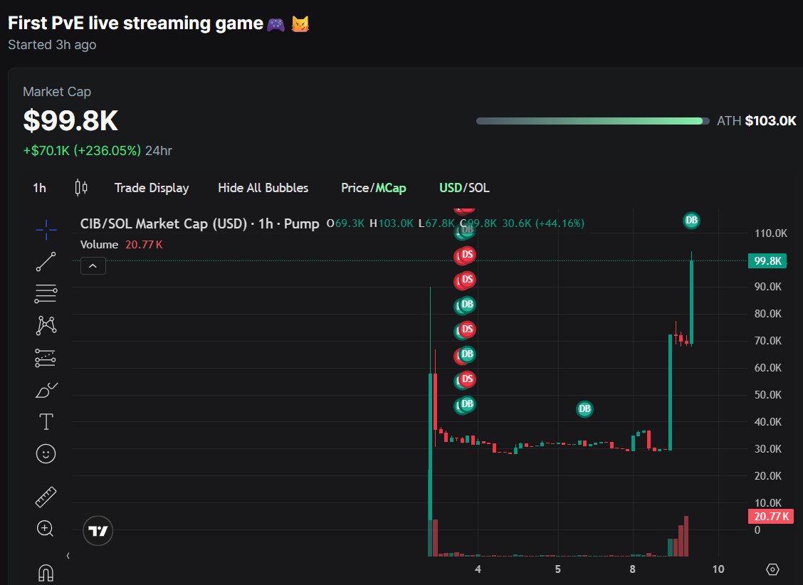Select the XABCD pattern tool

coord(46,325)
